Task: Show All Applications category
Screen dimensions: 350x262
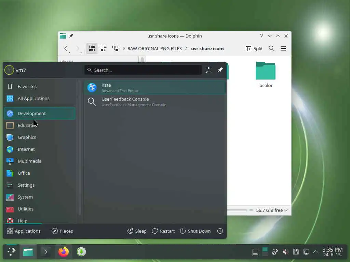Action: pyautogui.click(x=40, y=99)
